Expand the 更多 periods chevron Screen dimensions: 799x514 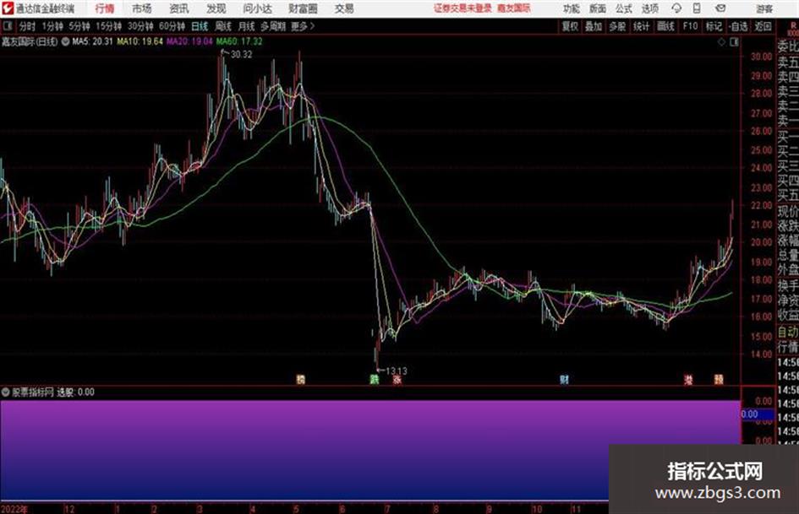pyautogui.click(x=312, y=26)
